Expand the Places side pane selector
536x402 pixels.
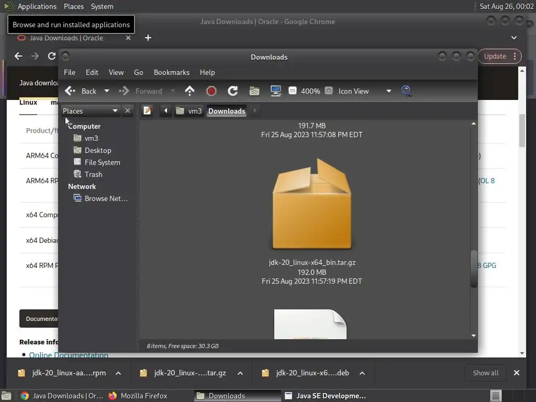[x=90, y=111]
